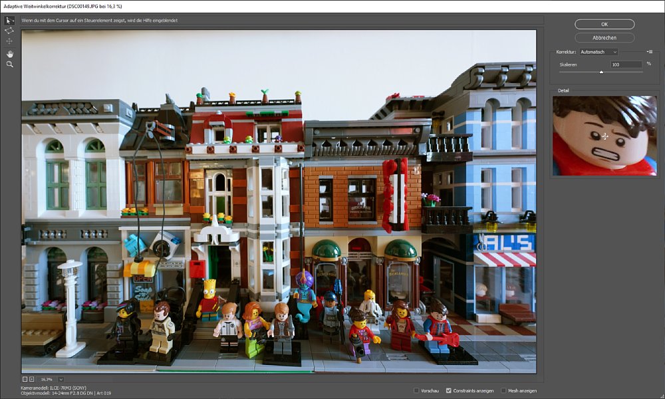This screenshot has width=665, height=399.
Task: Select the Zoom magnifier tool
Action: (x=9, y=65)
